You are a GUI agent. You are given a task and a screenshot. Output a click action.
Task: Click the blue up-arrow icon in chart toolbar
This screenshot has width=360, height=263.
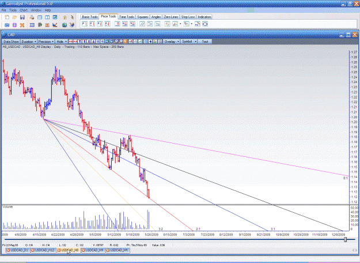point(150,42)
